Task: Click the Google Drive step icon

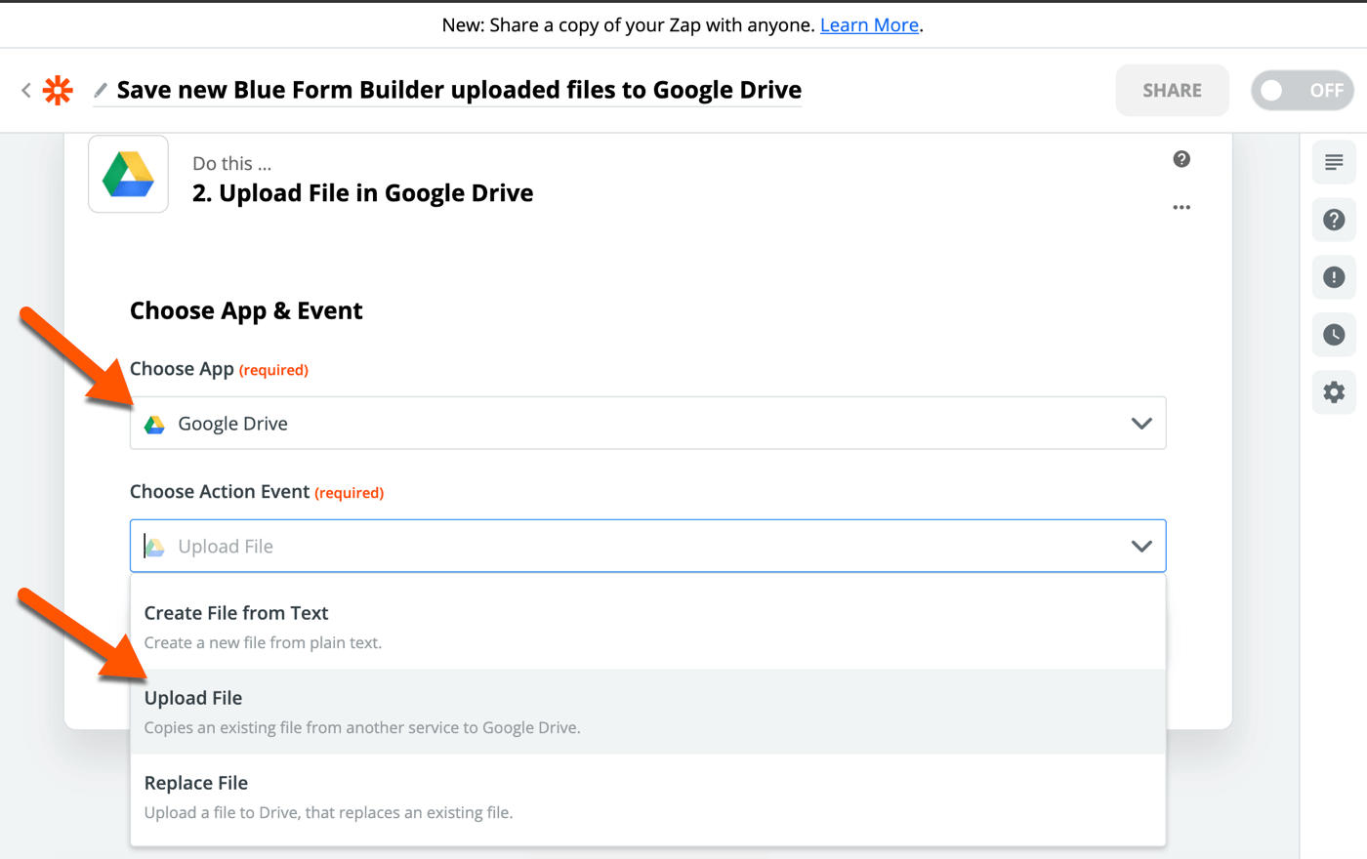Action: click(x=128, y=173)
